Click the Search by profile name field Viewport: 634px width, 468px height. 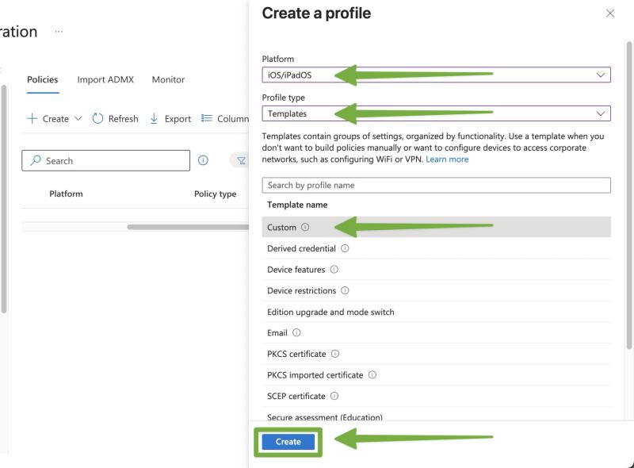tap(436, 184)
